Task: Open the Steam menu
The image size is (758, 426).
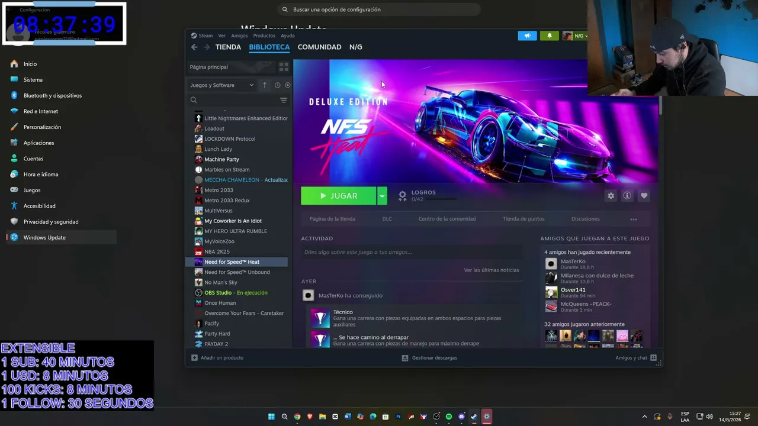Action: [205, 35]
